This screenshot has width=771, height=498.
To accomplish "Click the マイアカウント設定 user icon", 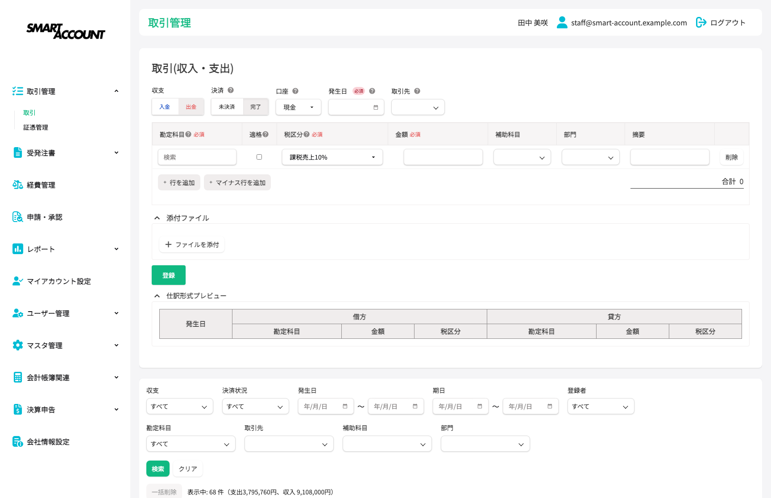I will coord(18,281).
